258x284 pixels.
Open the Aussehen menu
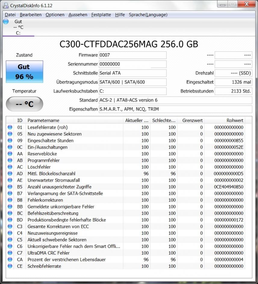[78, 15]
